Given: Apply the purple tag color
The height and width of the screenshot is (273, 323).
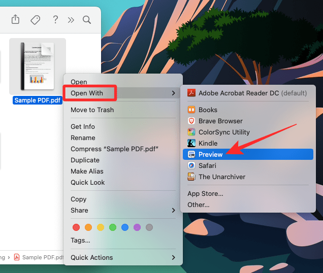Looking at the screenshot, I should [137, 227].
